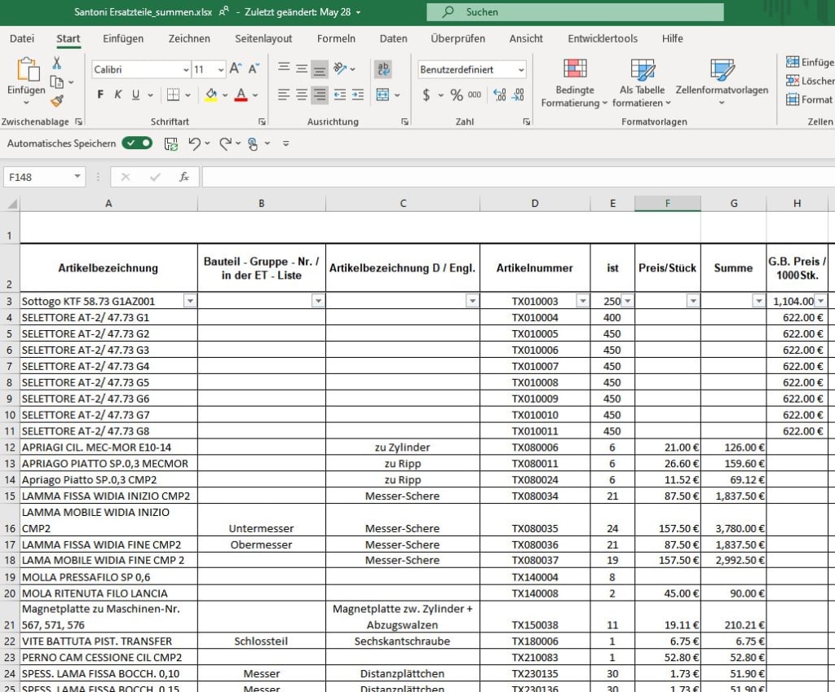This screenshot has height=692, width=835.
Task: Click the Percent Style icon
Action: coord(456,95)
